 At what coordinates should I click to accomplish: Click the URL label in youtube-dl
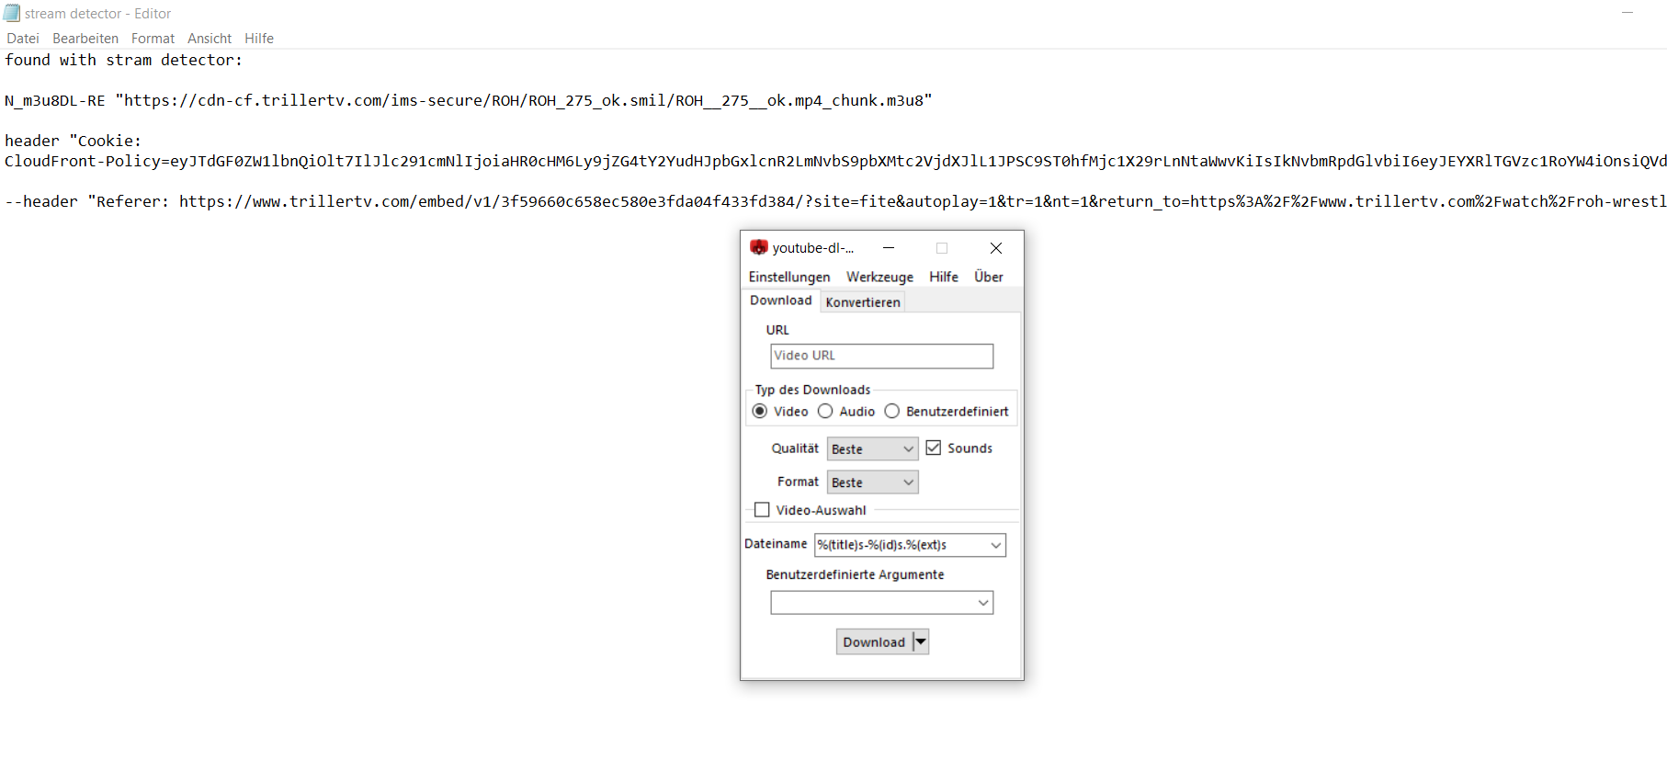777,330
